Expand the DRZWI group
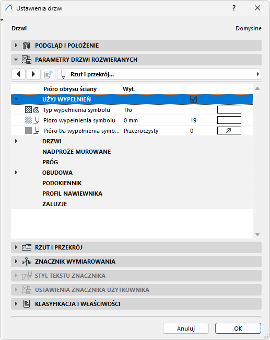Image resolution: width=270 pixels, height=340 pixels. point(16,141)
